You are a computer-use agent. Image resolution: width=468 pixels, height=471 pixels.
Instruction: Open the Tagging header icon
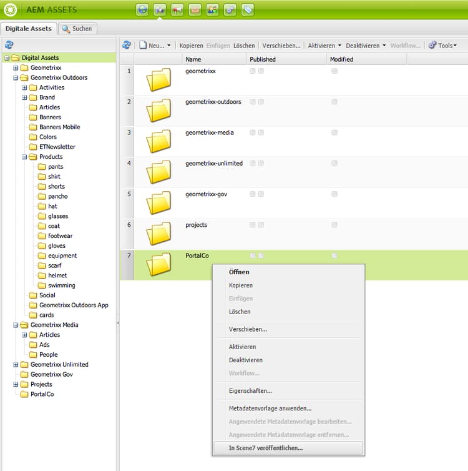[248, 9]
